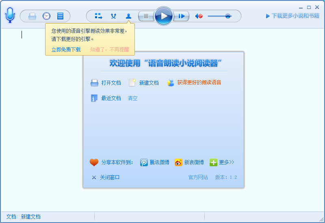The height and width of the screenshot is (223, 325).
Task: Click the branching arrows toolbar icon
Action: [x=113, y=16]
